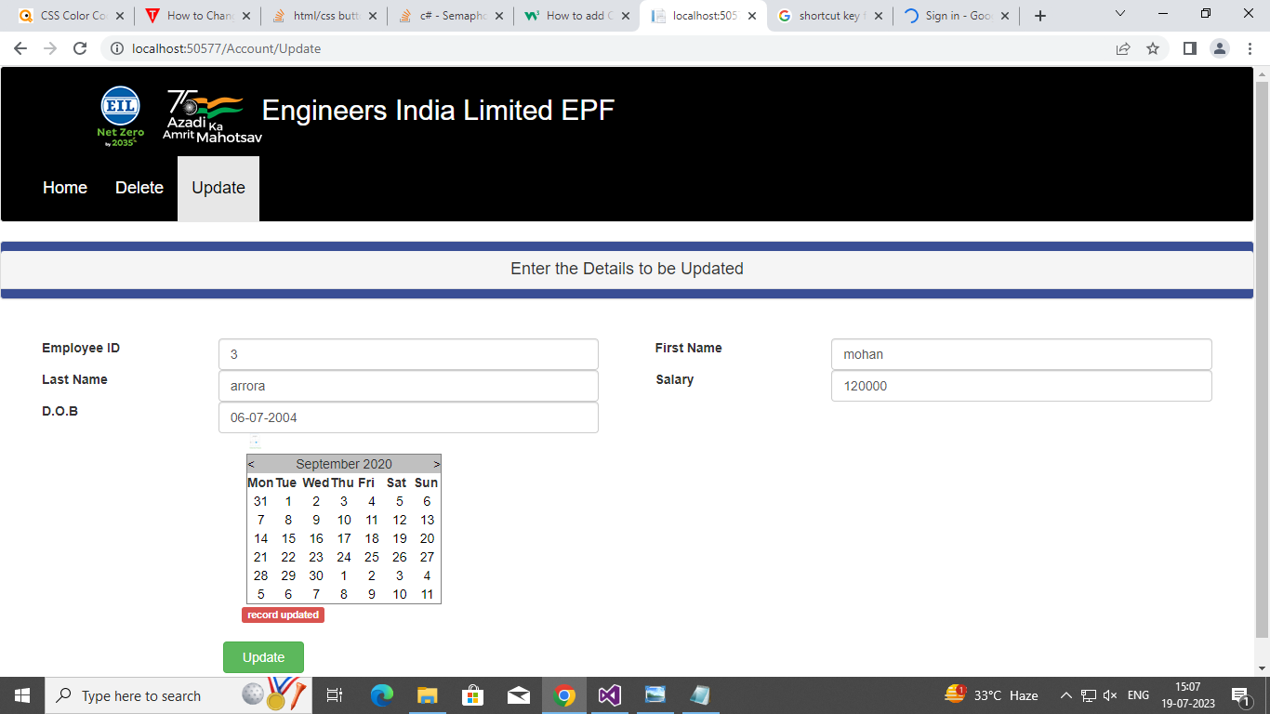Click inside the D.O.B input field
The width and height of the screenshot is (1270, 714).
tap(408, 417)
